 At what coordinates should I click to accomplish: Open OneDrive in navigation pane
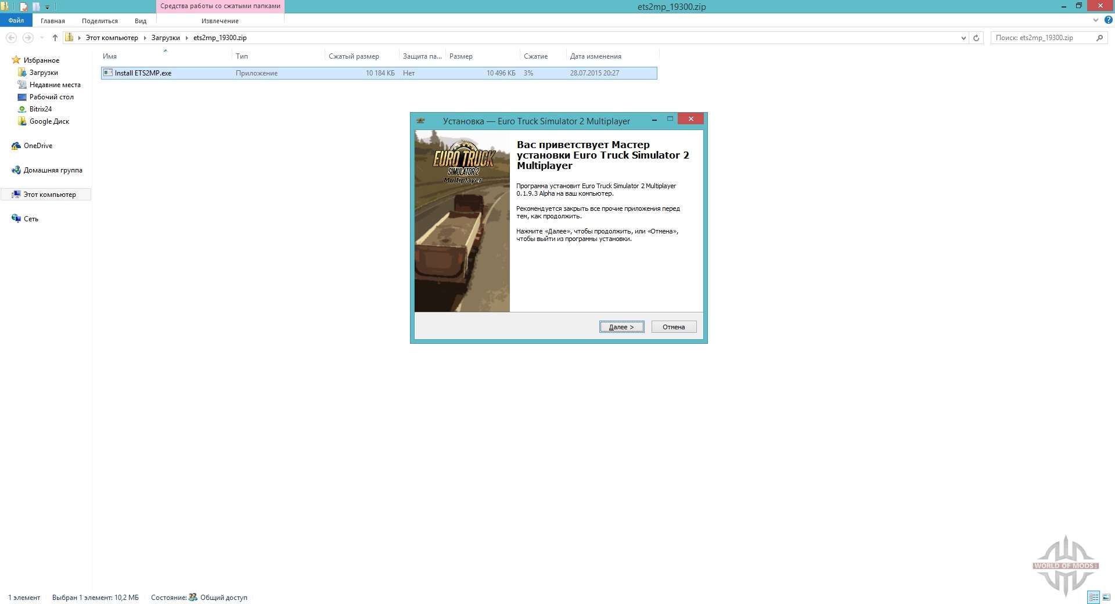(x=38, y=146)
